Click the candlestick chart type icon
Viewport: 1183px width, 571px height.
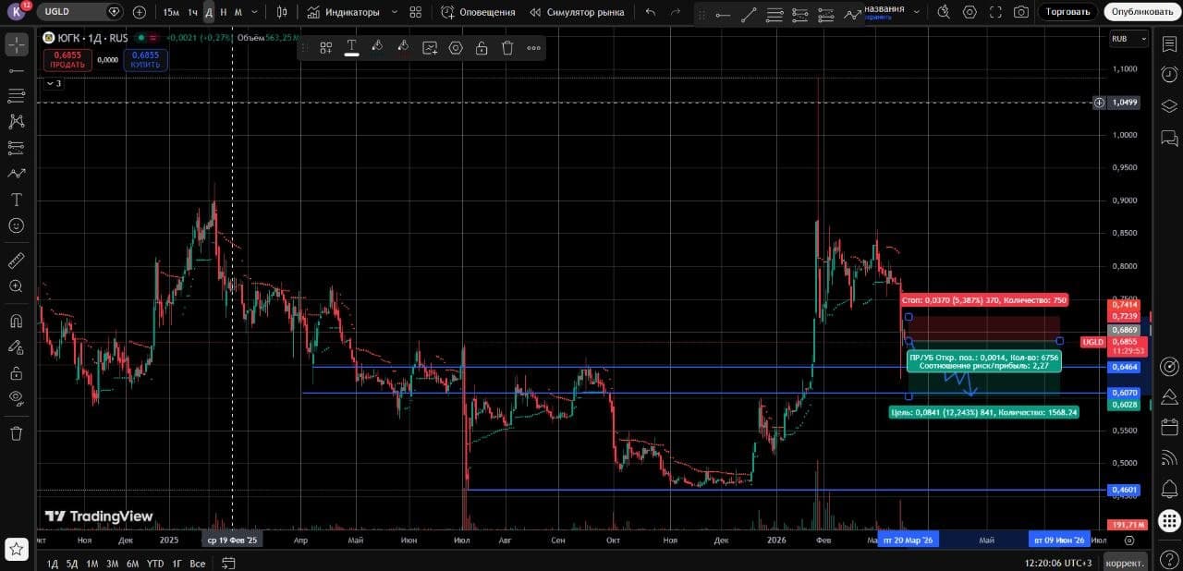coord(282,12)
